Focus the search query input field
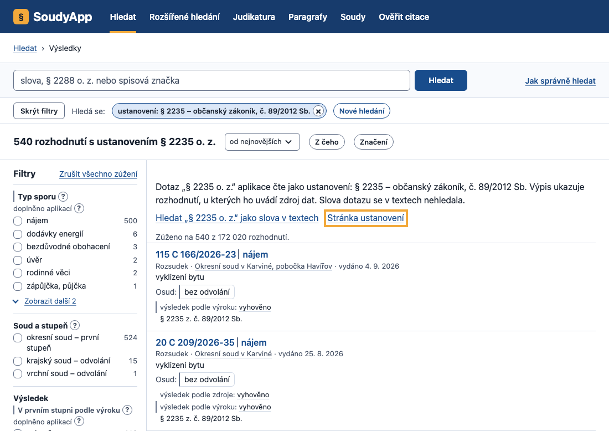The image size is (609, 431). (x=211, y=80)
